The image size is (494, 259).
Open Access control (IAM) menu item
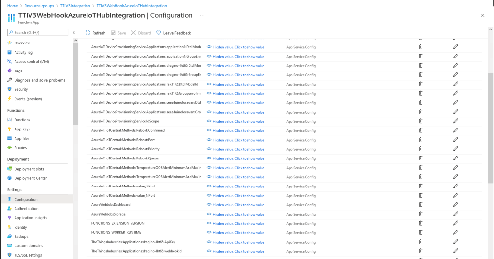(31, 61)
